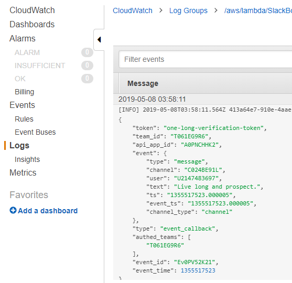Open the Billing alarms item
This screenshot has width=292, height=283.
click(x=25, y=92)
